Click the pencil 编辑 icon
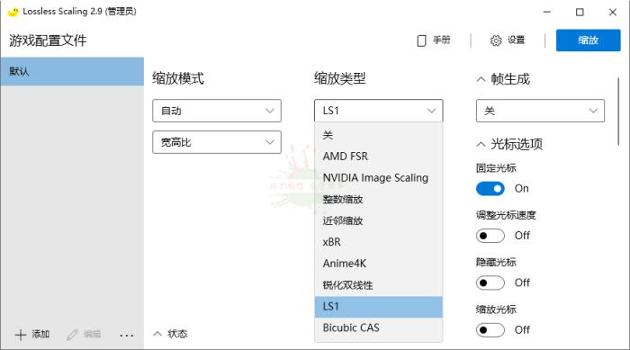Screen dimensions: 630x350 coord(72,335)
